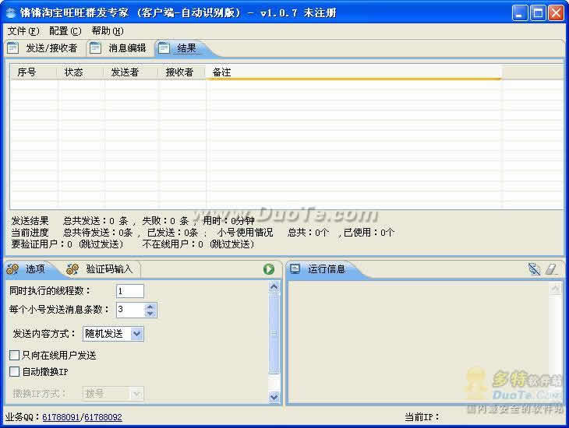
Task: Minimize the application window
Action: coord(520,13)
